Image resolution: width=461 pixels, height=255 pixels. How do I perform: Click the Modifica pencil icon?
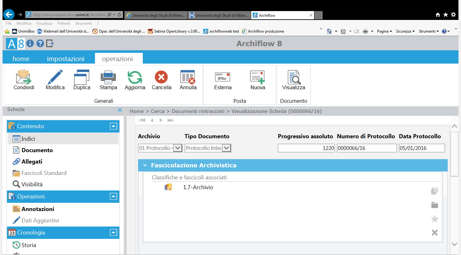pos(55,77)
